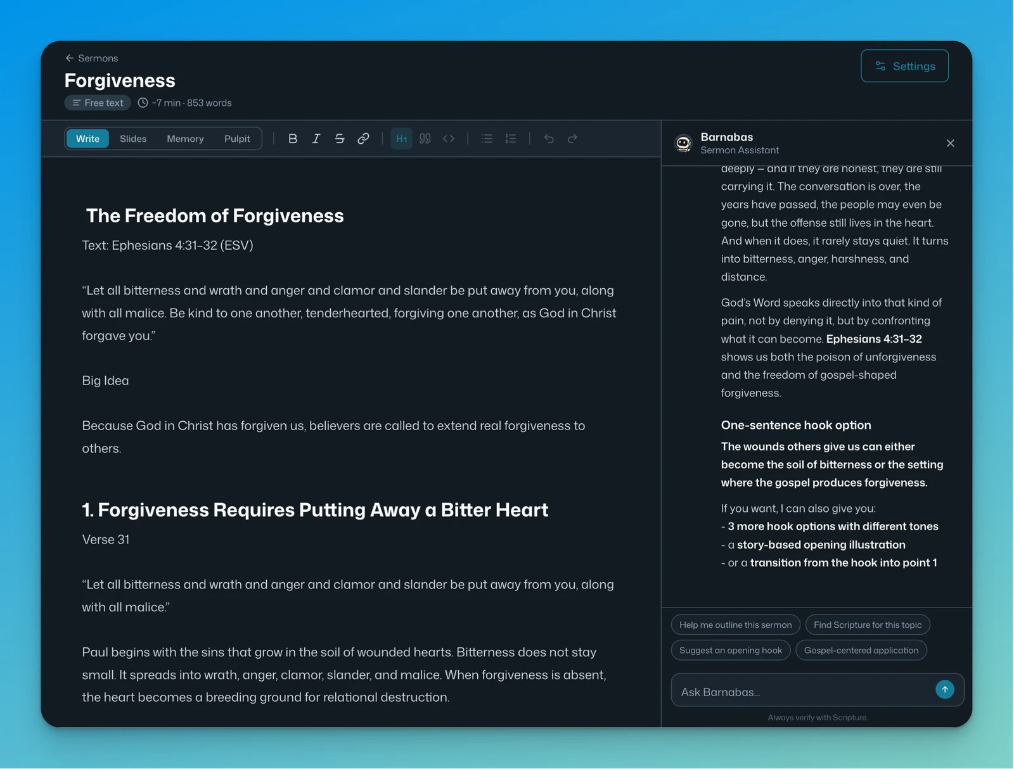Click 'One-sentence hook option' heading in chat
1014x769 pixels.
point(796,425)
